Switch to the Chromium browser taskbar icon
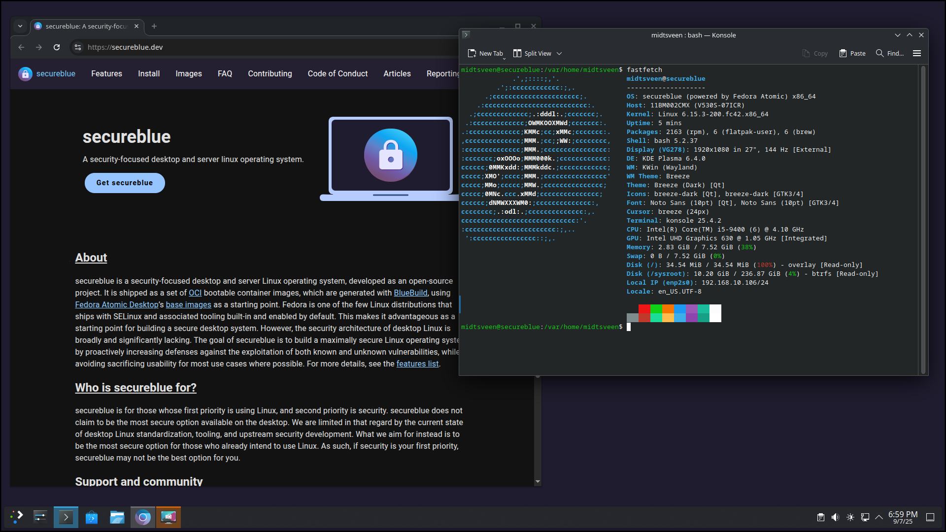The height and width of the screenshot is (532, 946). click(143, 517)
